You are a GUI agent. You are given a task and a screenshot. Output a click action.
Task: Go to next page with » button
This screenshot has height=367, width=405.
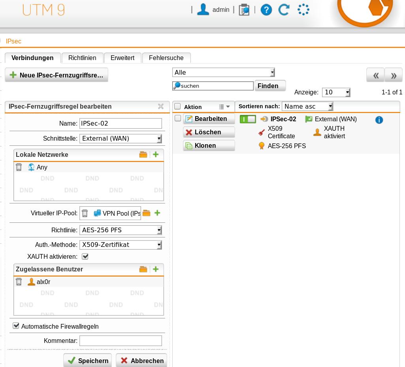click(394, 75)
